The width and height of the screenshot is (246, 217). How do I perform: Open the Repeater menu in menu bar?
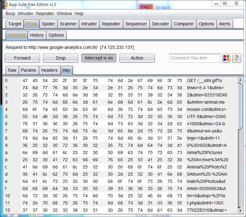click(x=45, y=14)
